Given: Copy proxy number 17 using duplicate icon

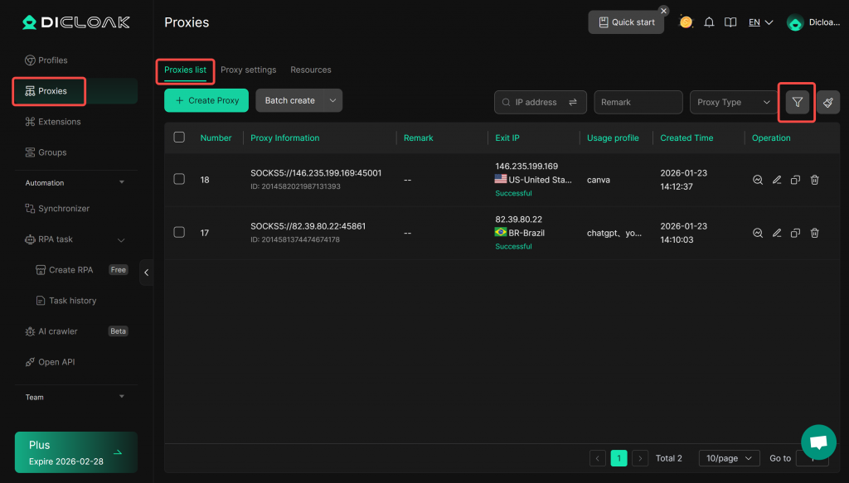Looking at the screenshot, I should (795, 234).
